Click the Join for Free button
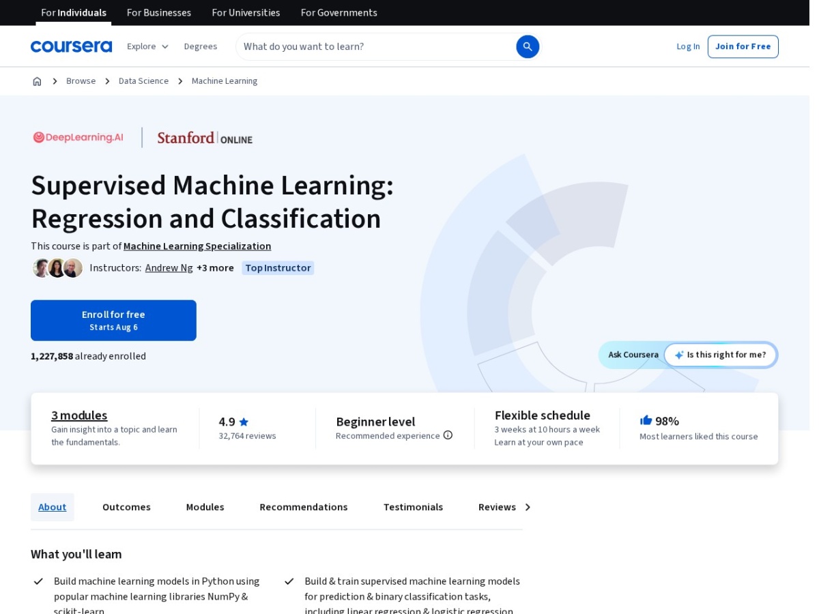This screenshot has width=819, height=614. tap(743, 46)
